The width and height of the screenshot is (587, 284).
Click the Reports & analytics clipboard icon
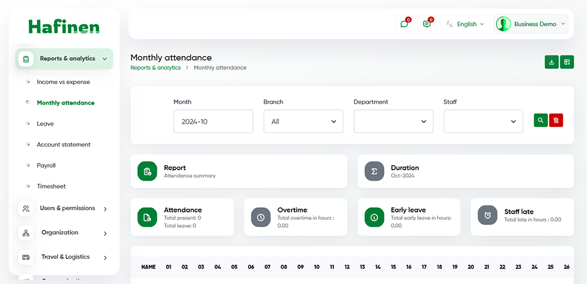coord(26,59)
